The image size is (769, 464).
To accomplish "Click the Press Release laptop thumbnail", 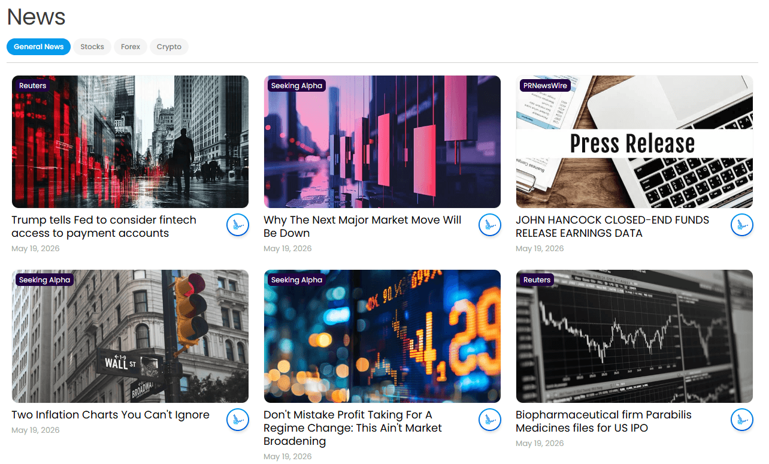I will coord(634,142).
